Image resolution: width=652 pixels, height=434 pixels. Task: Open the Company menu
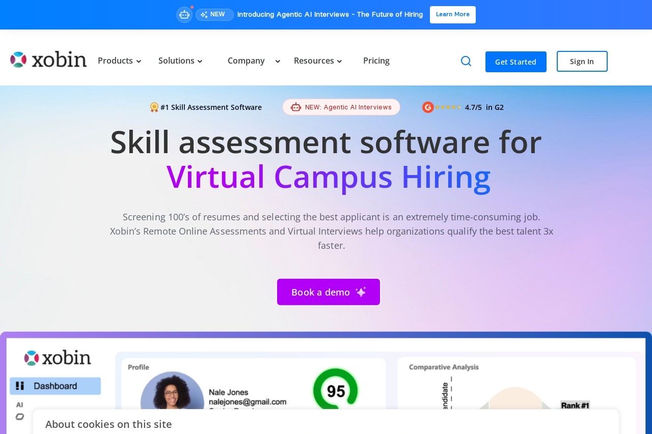point(246,61)
